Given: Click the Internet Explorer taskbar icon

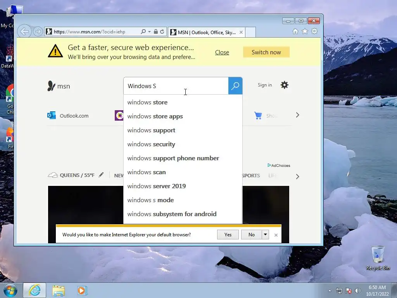Looking at the screenshot, I should pos(35,290).
